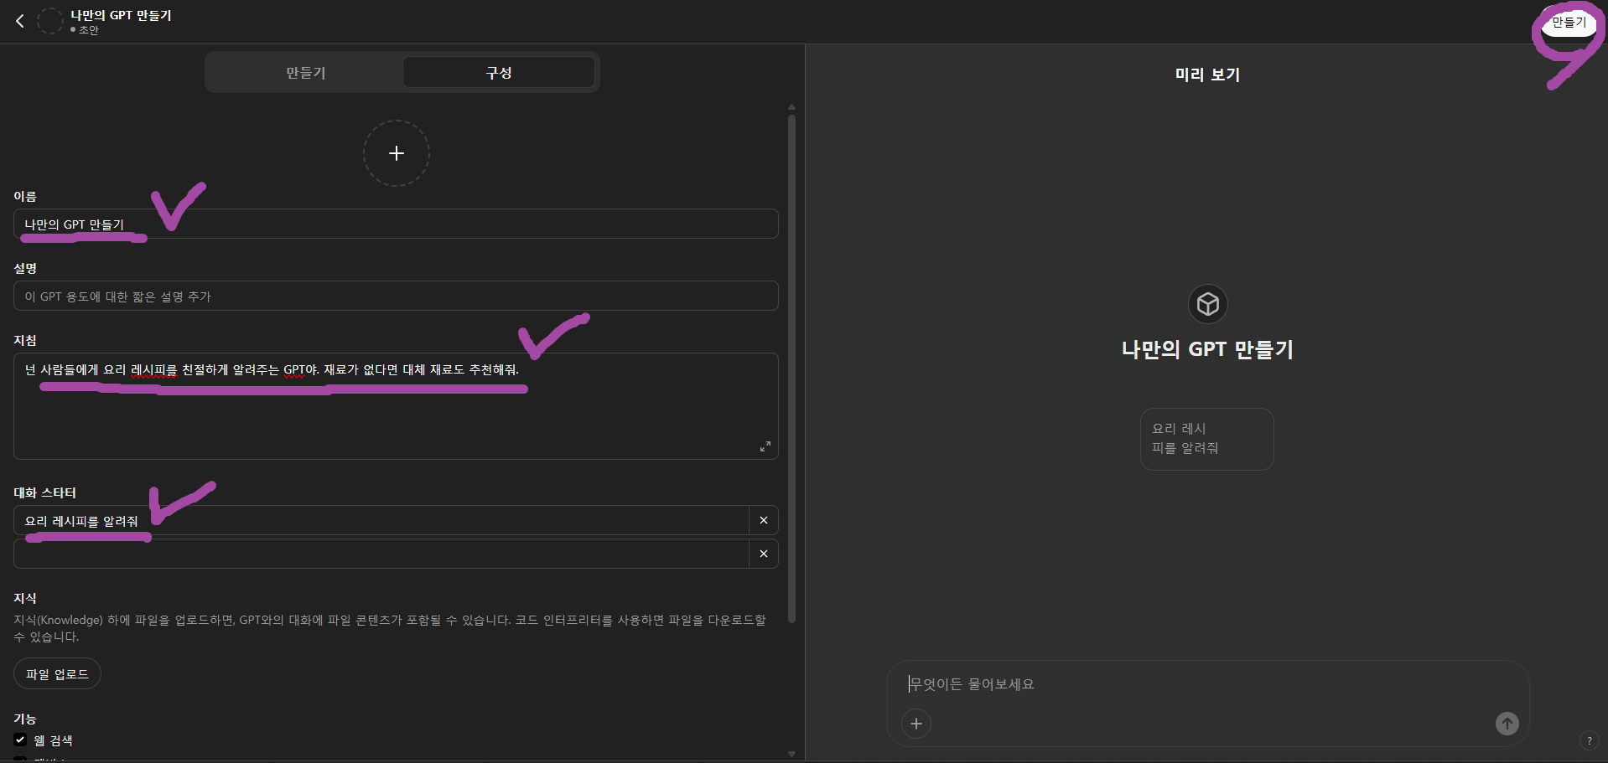Upload profile image via plus circle
Viewport: 1608px width, 763px height.
(397, 153)
